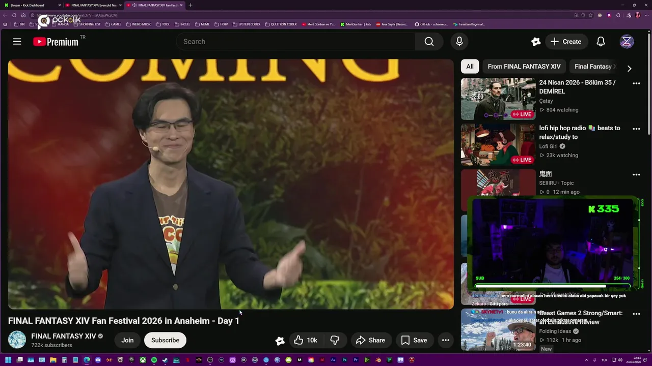Viewport: 652px width, 366px height.
Task: Open Photoshop from the taskbar
Action: point(344,360)
